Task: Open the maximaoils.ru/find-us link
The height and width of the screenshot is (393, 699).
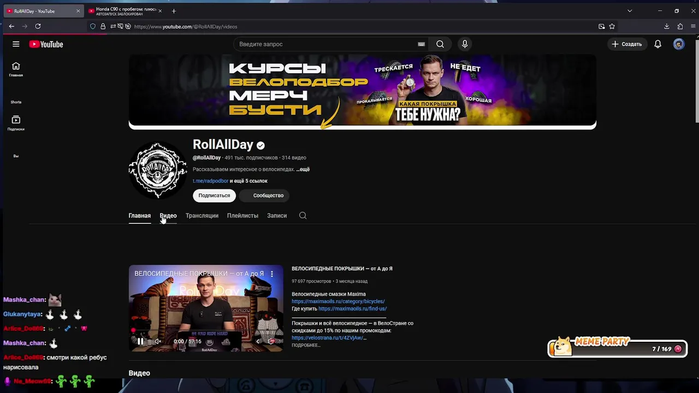Action: pyautogui.click(x=352, y=308)
